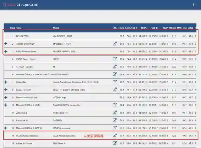Open the URL icon for Zihang Dai
This screenshot has width=201, height=148.
(115, 82)
